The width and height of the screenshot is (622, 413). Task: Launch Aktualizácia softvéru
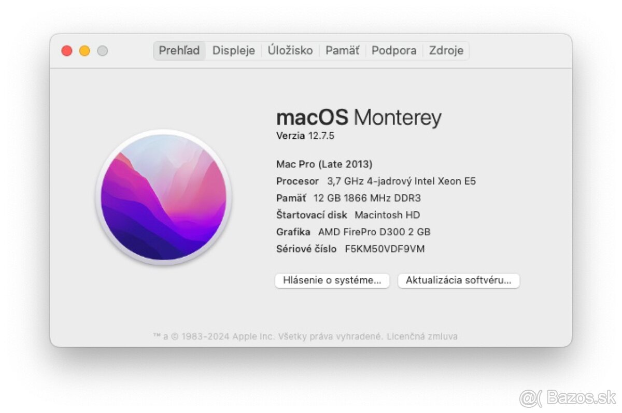point(458,280)
